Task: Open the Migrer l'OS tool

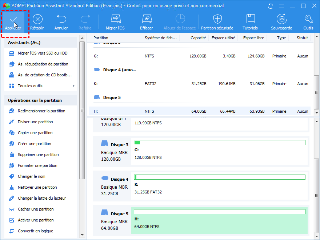Action: 115,19
